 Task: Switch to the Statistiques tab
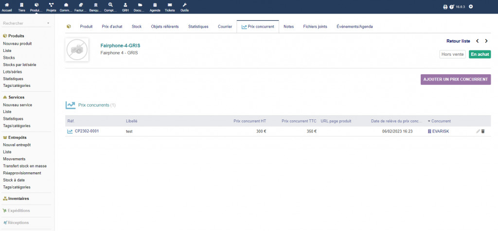tap(198, 27)
